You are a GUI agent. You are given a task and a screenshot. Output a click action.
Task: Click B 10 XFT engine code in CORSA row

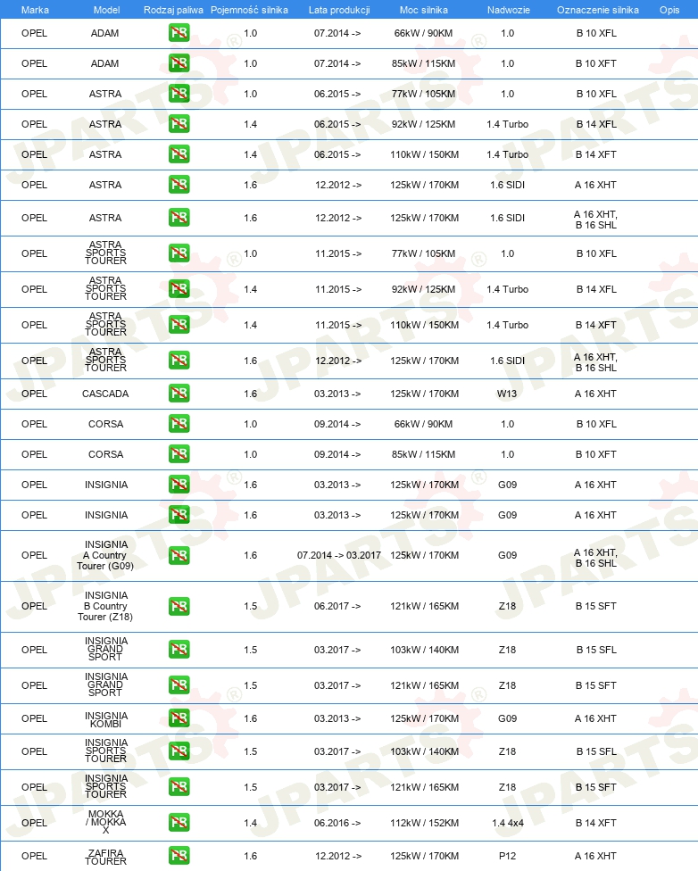tap(596, 454)
